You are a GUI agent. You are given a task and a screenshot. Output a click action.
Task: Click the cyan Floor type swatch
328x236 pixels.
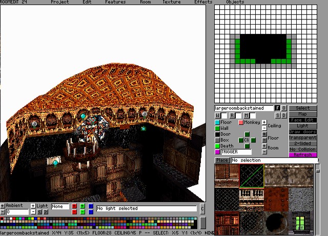(217, 123)
